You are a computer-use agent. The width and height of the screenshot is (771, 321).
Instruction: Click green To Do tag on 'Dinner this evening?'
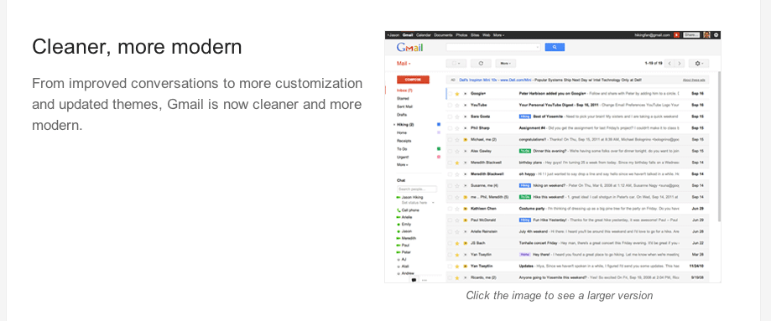point(524,151)
